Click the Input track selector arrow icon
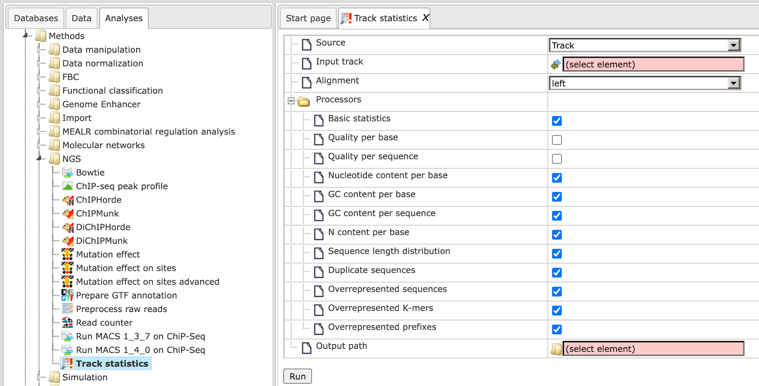 555,64
